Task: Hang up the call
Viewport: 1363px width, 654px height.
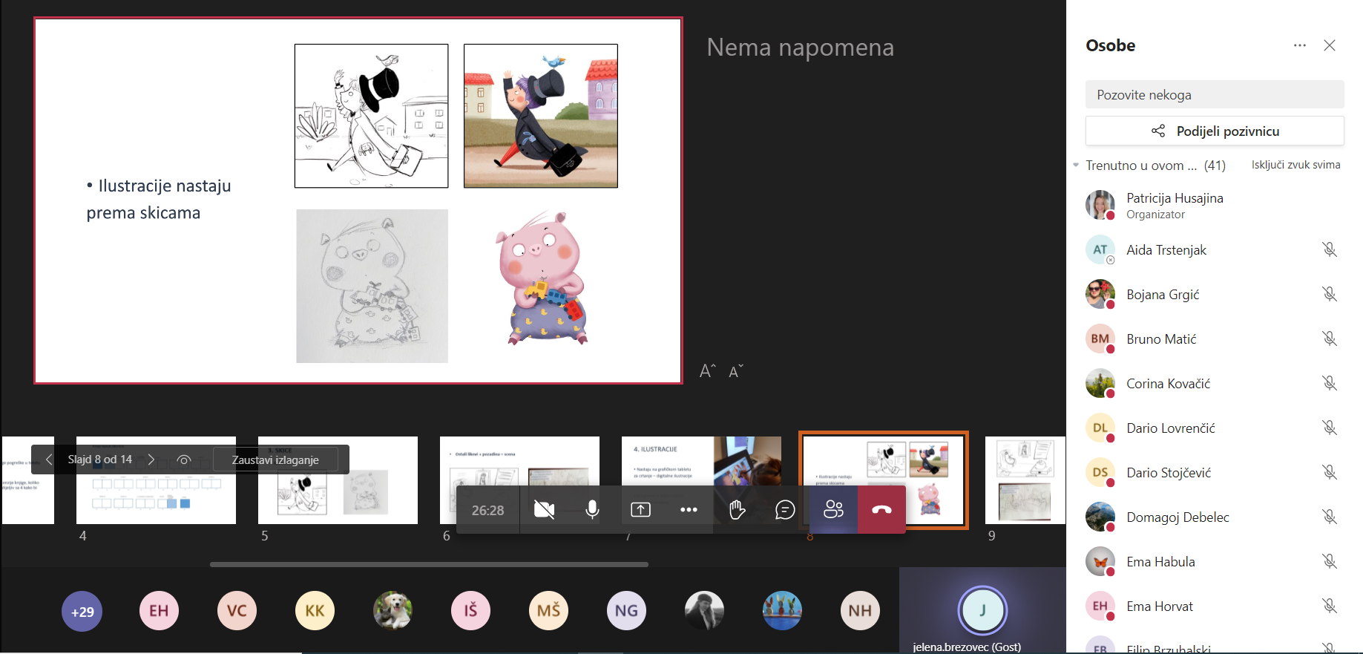Action: pyautogui.click(x=881, y=509)
